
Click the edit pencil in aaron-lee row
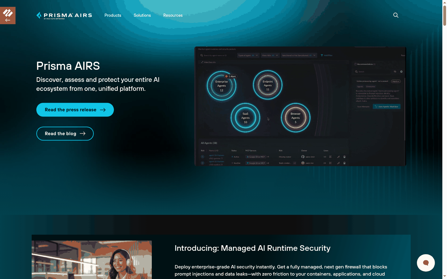point(338,163)
